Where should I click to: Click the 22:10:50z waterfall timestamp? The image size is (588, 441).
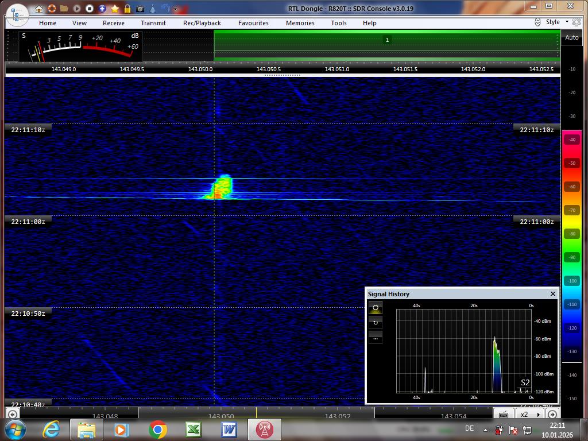[x=28, y=314]
